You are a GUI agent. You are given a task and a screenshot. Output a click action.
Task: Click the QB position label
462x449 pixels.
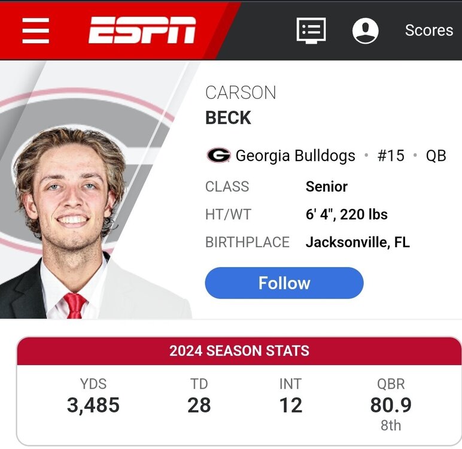tap(436, 156)
